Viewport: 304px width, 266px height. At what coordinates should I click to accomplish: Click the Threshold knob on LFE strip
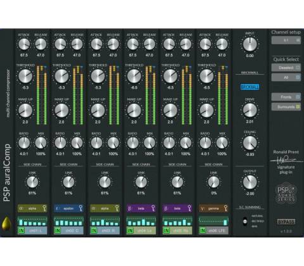206,76
